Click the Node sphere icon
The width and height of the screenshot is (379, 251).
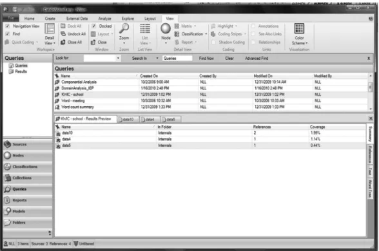tap(166, 28)
